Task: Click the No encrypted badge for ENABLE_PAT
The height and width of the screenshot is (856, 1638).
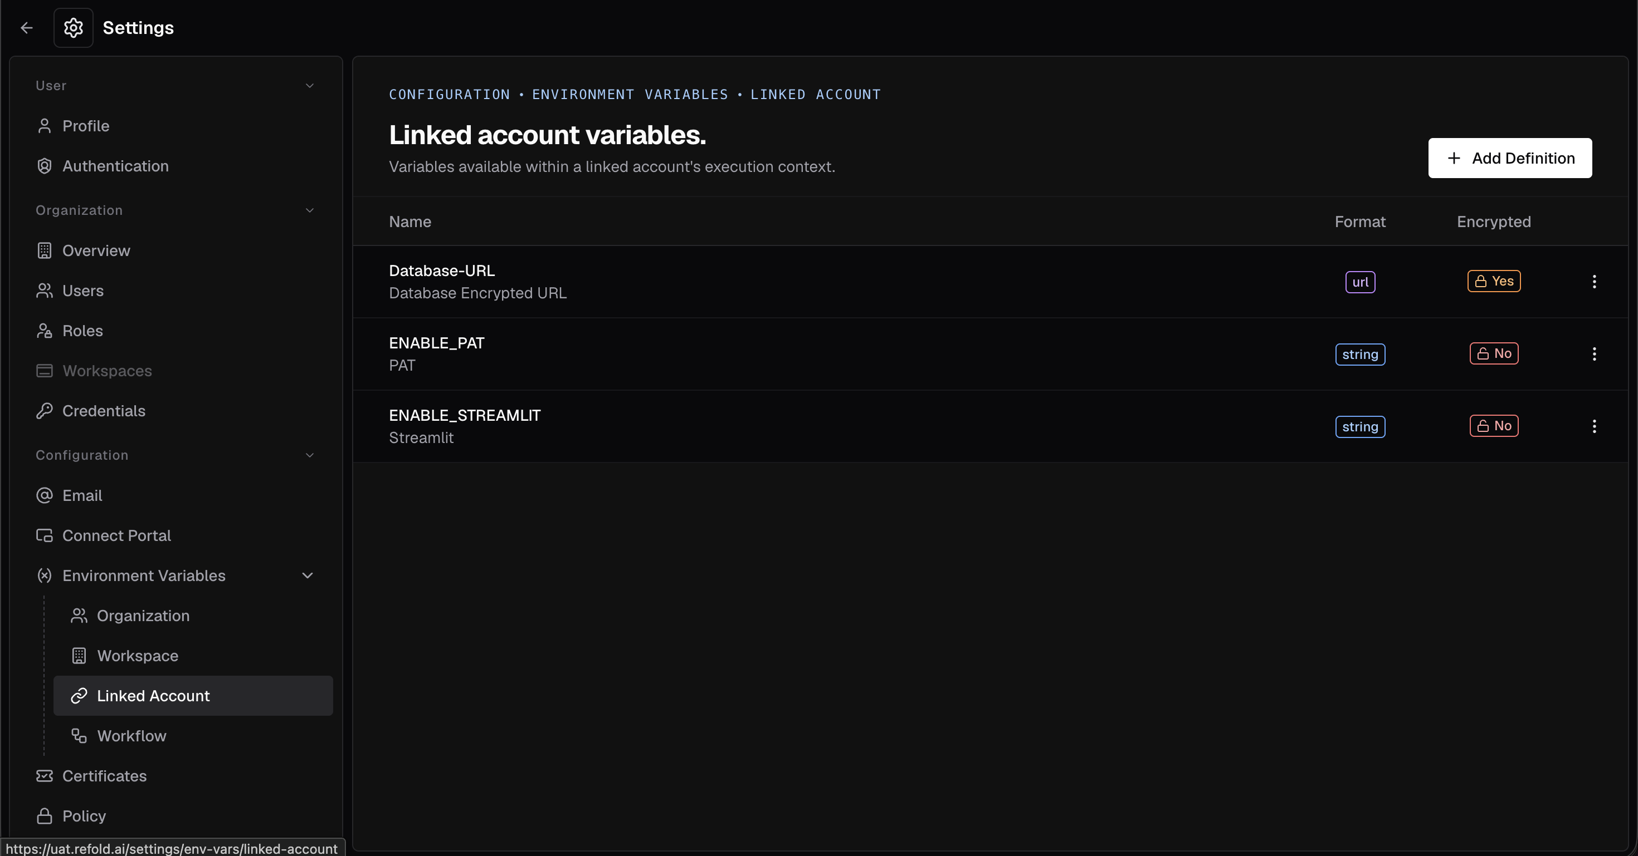Action: (1494, 353)
